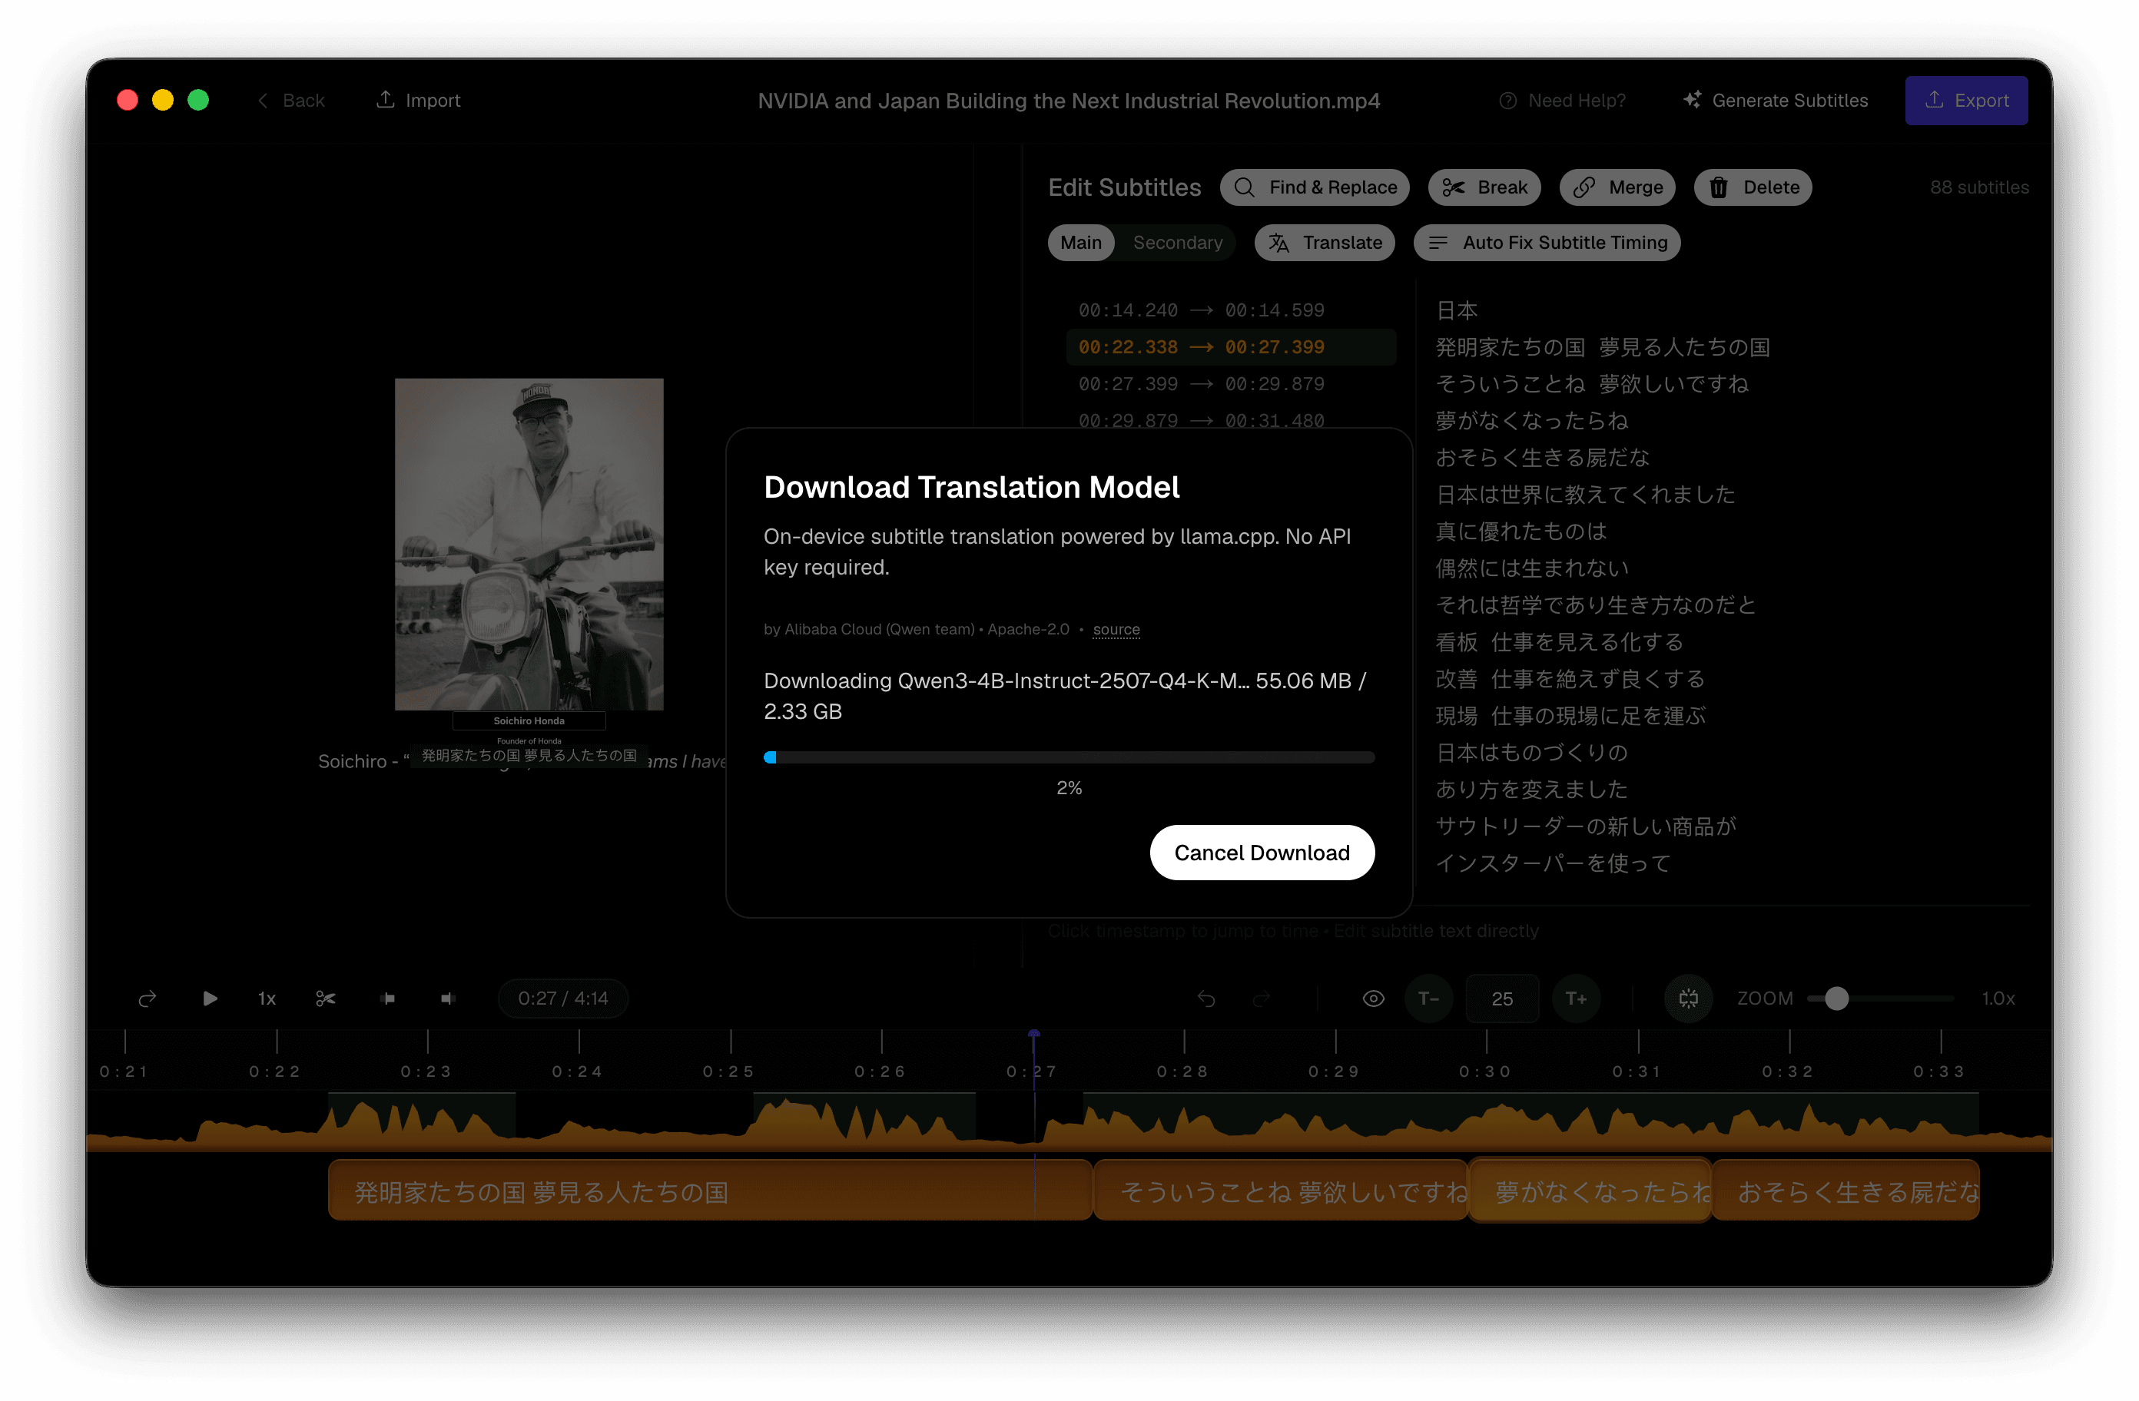Click the Translate button
Image resolution: width=2139 pixels, height=1401 pixels.
pos(1324,243)
